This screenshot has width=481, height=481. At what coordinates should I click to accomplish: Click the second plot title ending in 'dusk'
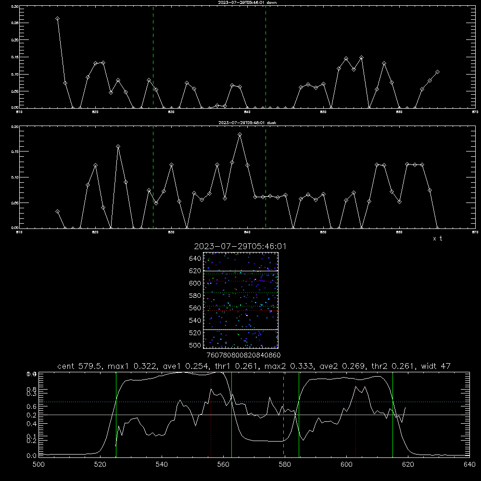pos(247,123)
